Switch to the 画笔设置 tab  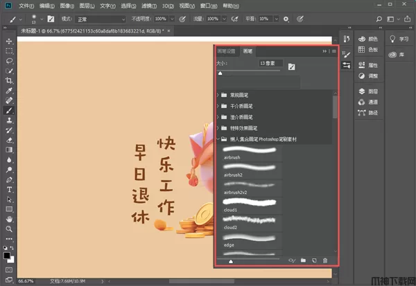pos(227,51)
